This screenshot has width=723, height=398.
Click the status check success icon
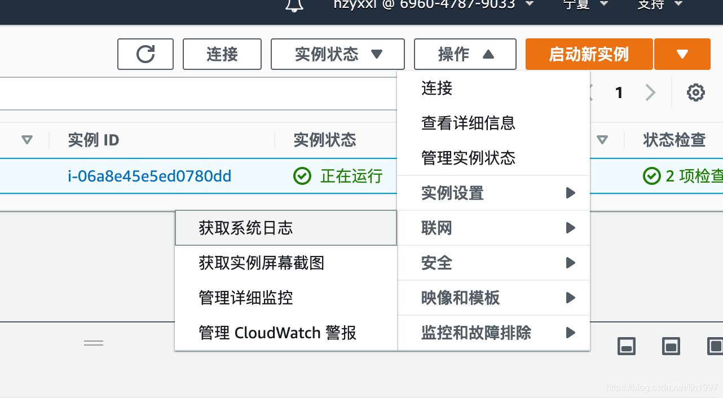652,176
